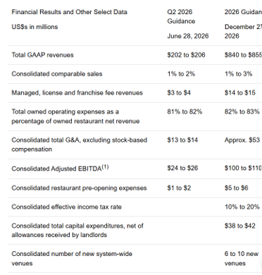Select the Q2 2026 Guidance column header
Screen dimensions: 262x275
[x=181, y=16]
